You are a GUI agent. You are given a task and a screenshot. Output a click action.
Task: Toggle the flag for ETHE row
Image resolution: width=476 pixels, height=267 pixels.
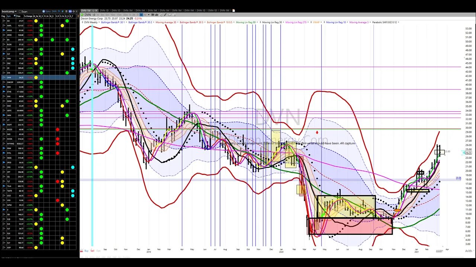(4, 92)
